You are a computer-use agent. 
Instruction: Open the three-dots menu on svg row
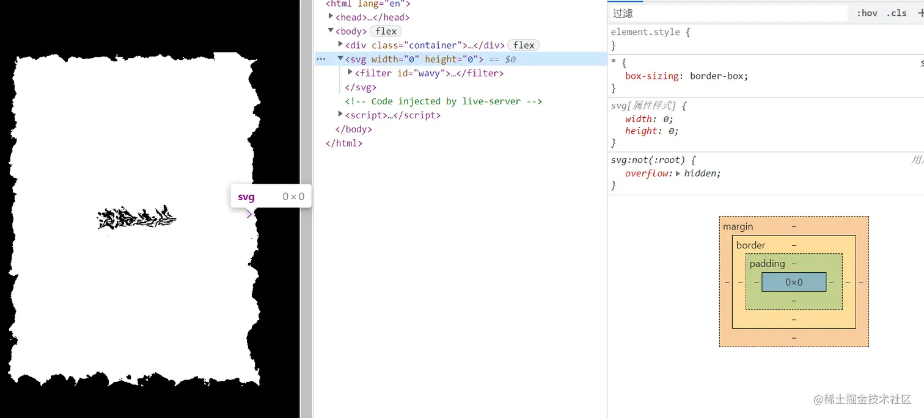pos(321,59)
